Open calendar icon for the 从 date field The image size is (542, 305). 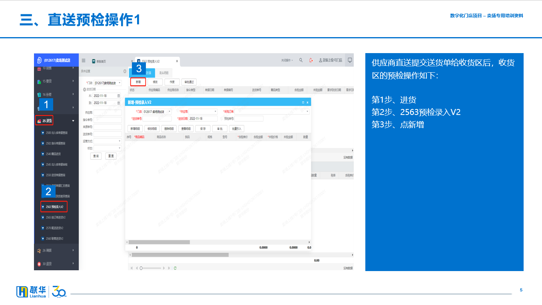pyautogui.click(x=119, y=96)
